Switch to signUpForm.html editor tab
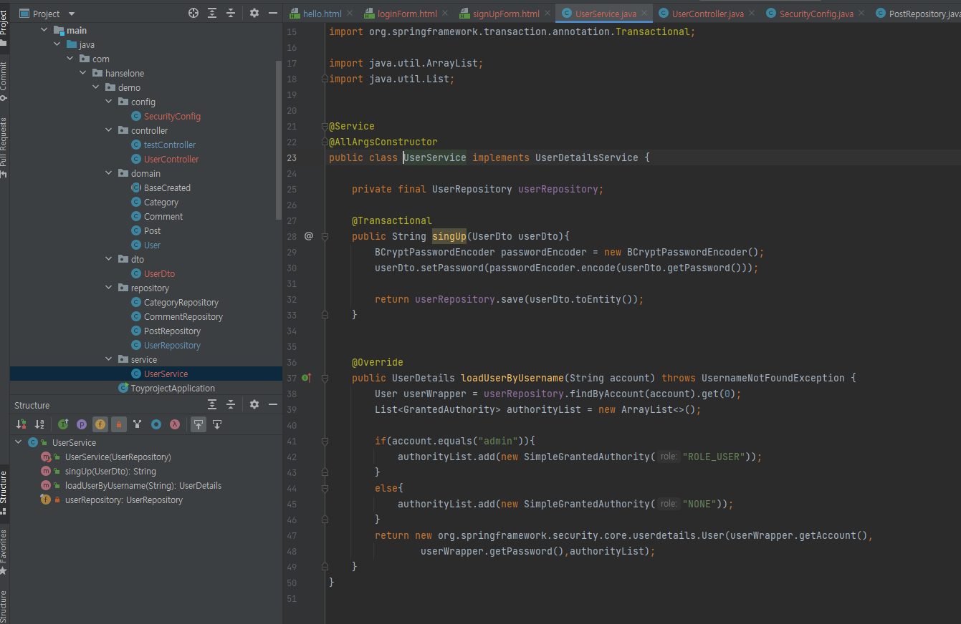The width and height of the screenshot is (961, 624). [506, 14]
